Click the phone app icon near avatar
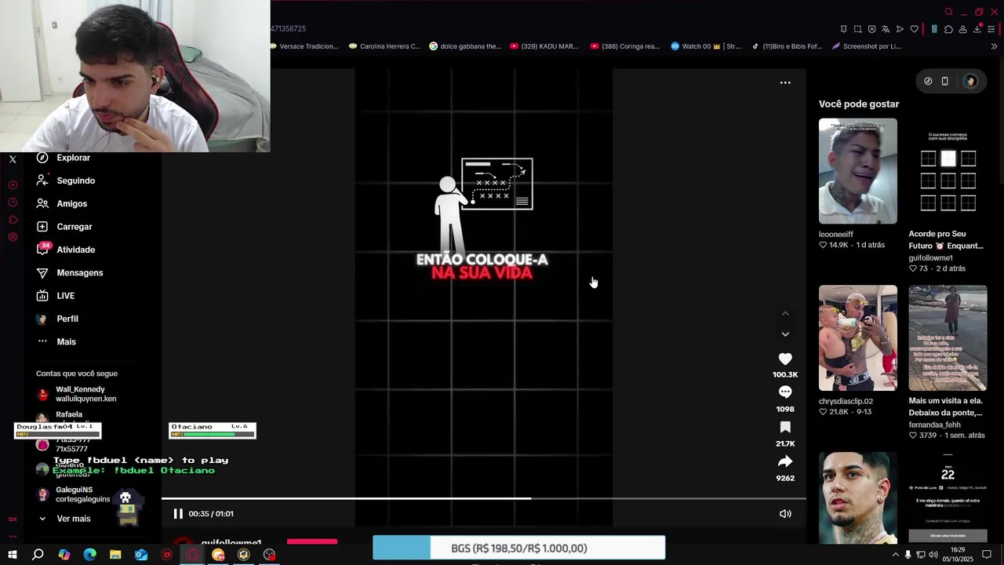The width and height of the screenshot is (1004, 565). [945, 82]
